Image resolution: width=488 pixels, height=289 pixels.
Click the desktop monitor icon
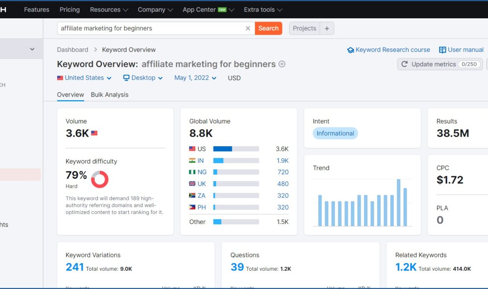[x=126, y=78]
